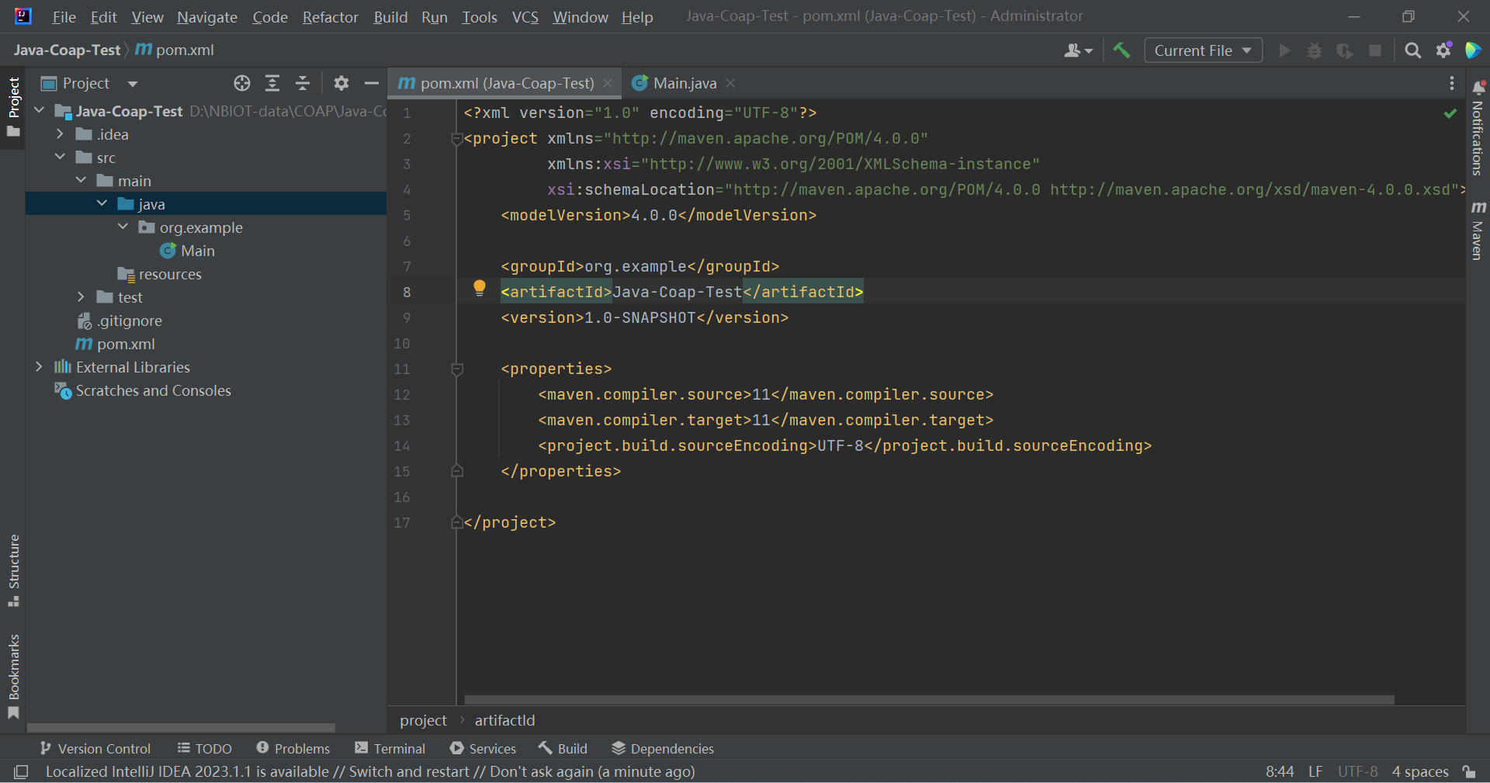This screenshot has height=783, width=1490.
Task: Open the Refactor menu
Action: [x=330, y=17]
